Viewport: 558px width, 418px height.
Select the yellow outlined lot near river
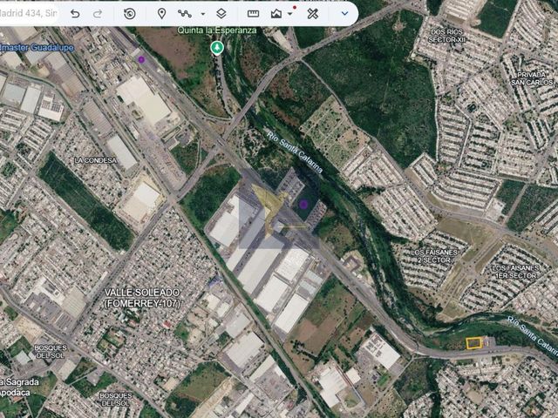click(474, 343)
